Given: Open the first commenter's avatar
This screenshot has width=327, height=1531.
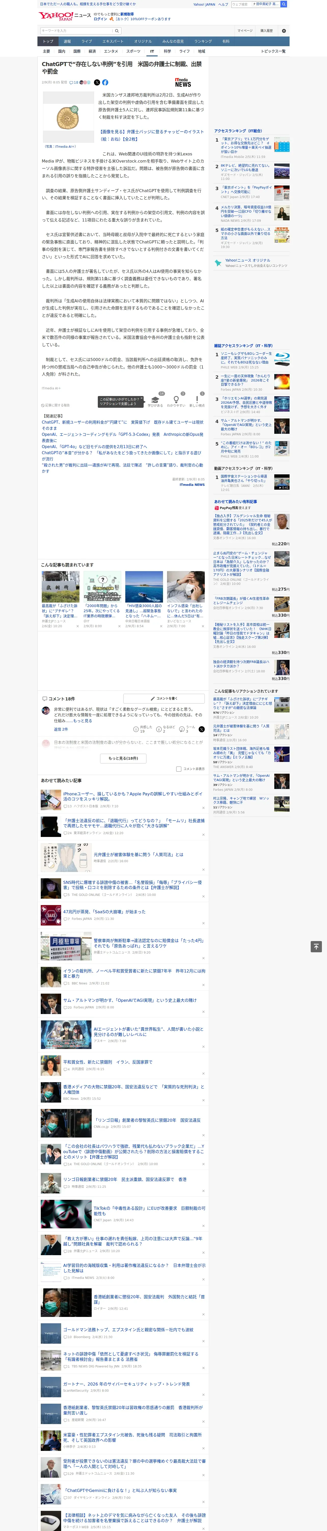Looking at the screenshot, I should (46, 710).
